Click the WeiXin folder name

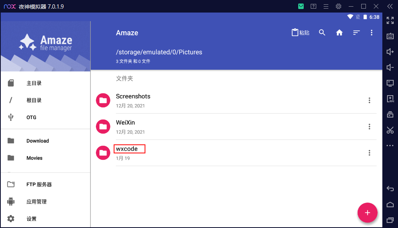pyautogui.click(x=125, y=123)
